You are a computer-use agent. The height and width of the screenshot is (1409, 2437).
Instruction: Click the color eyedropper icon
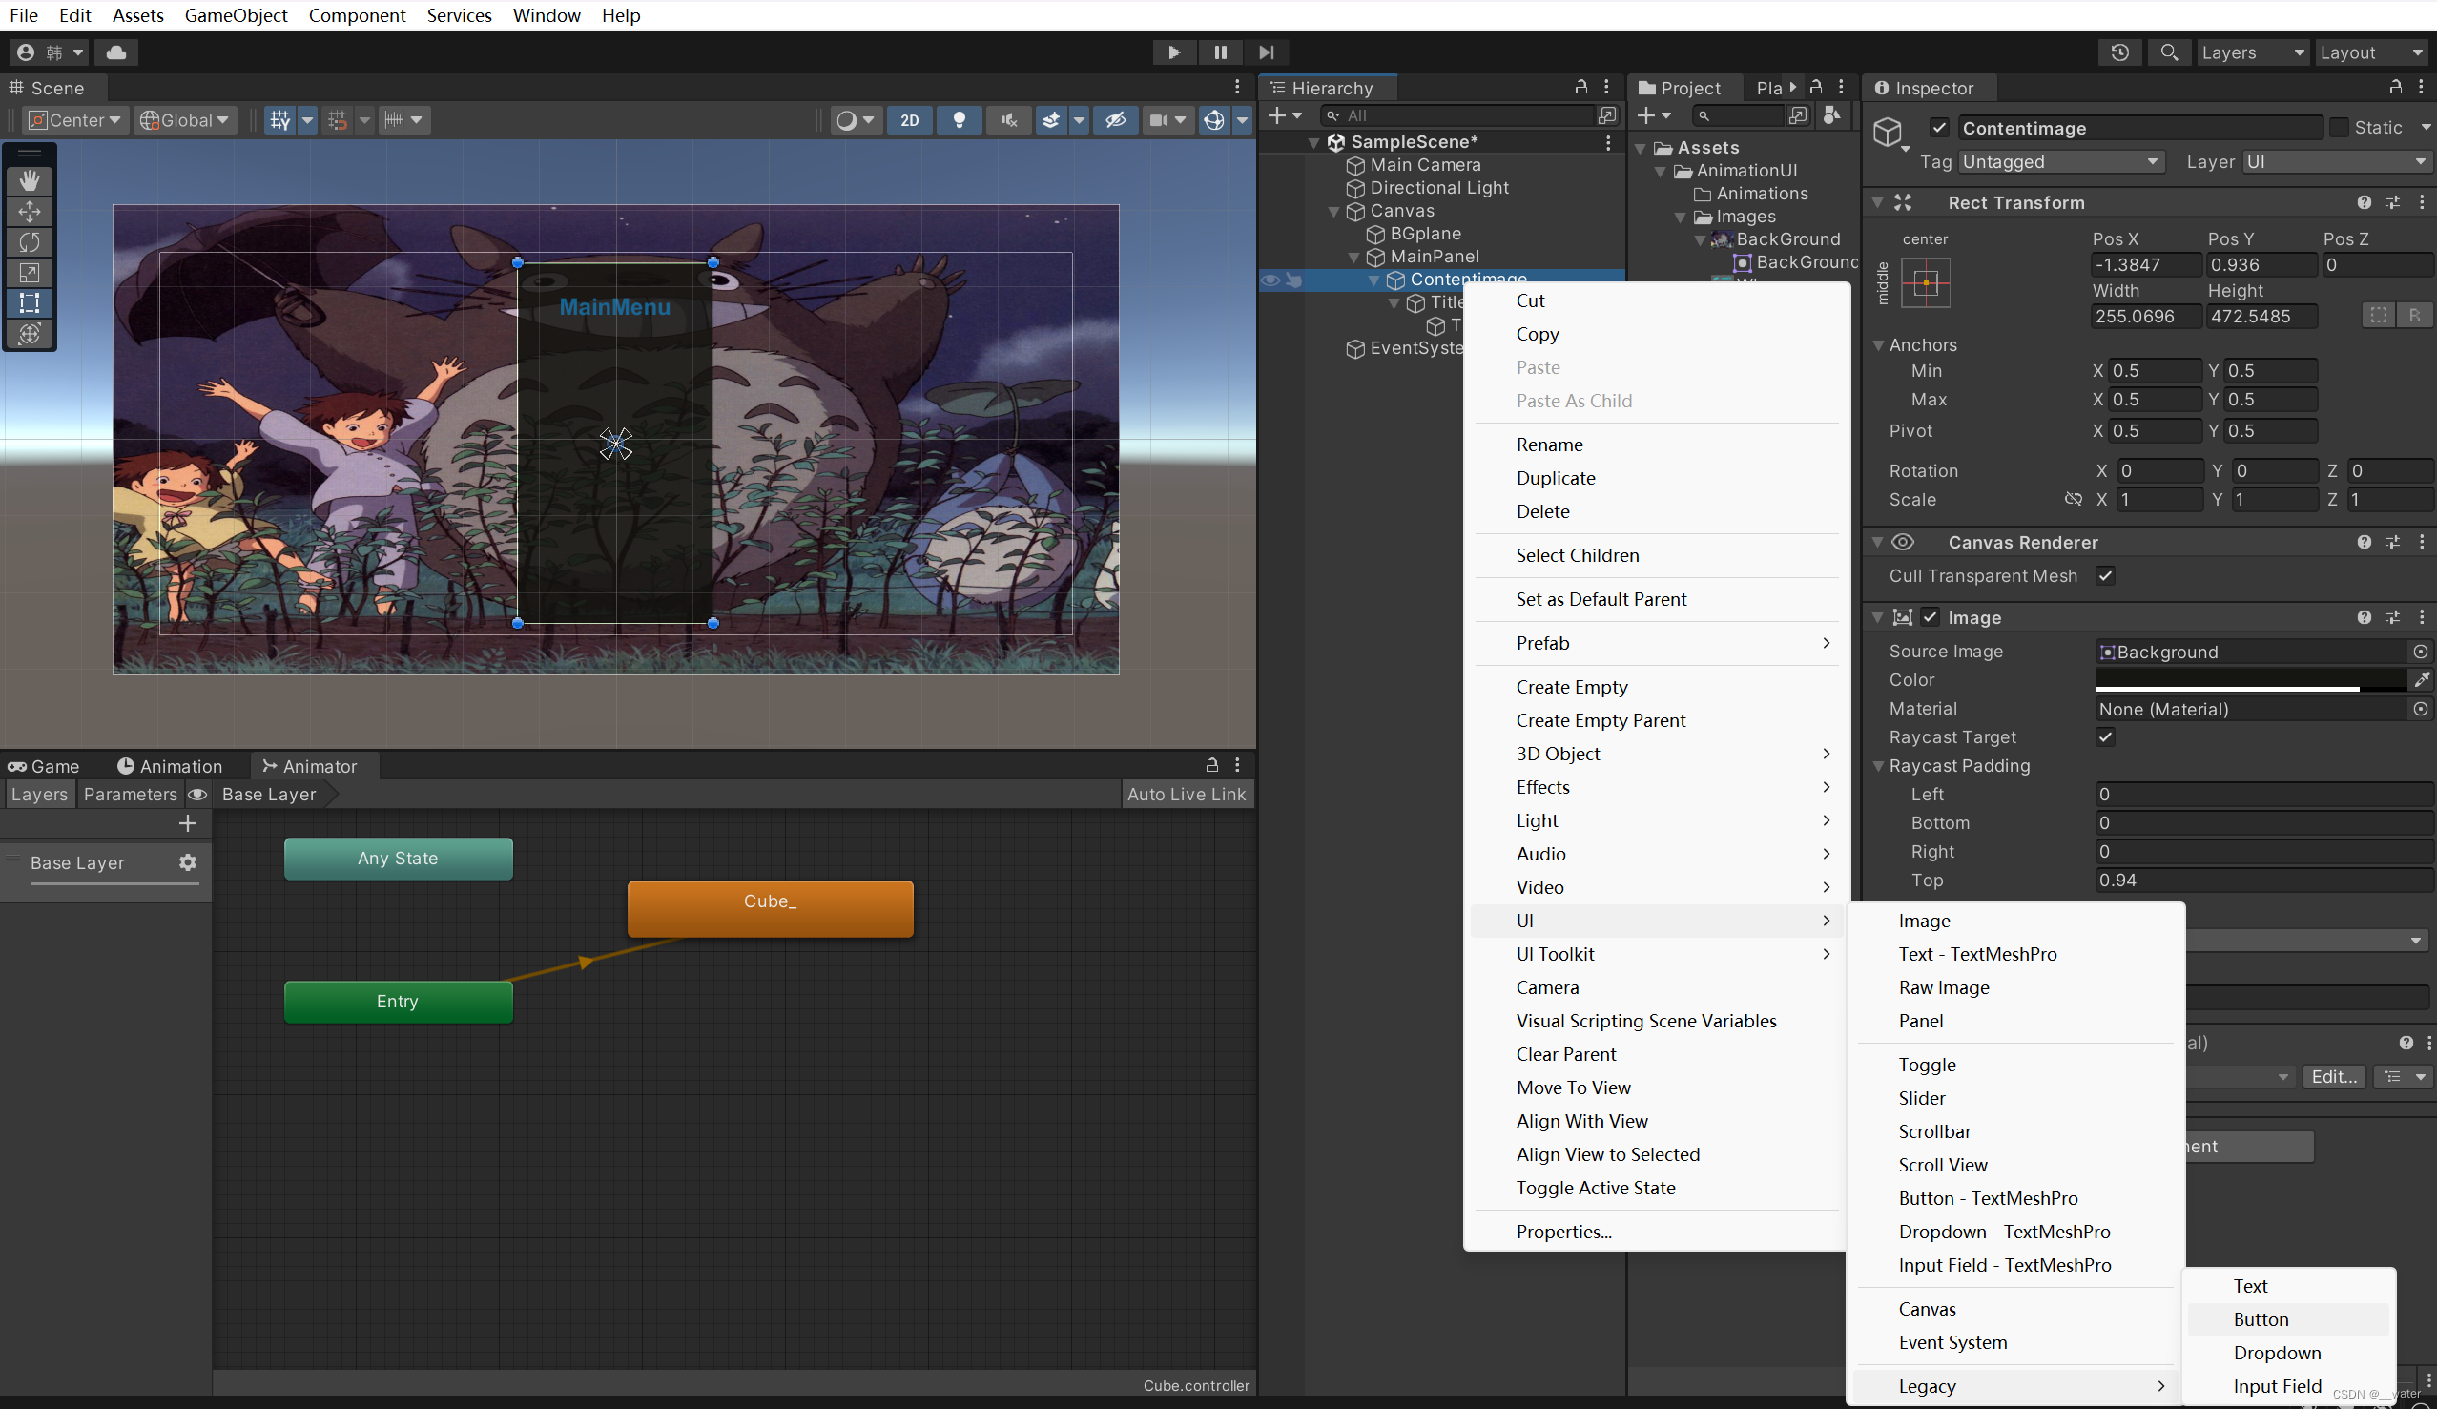tap(2421, 680)
